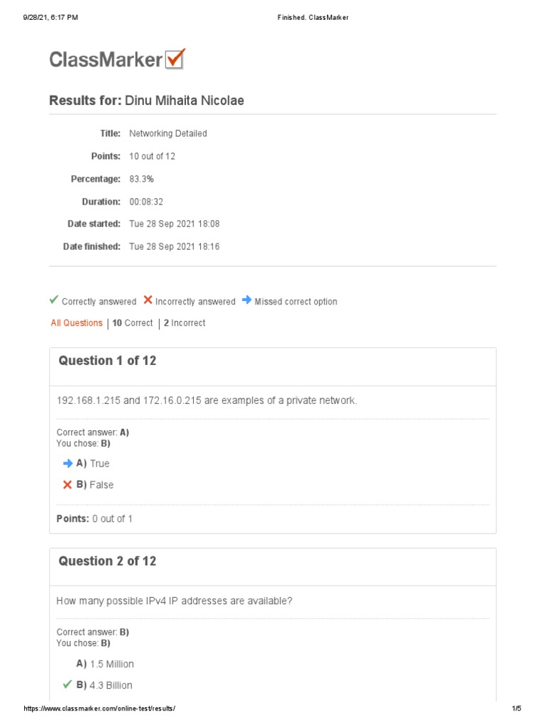Select answer A) True
Image resolution: width=545 pixels, height=727 pixels.
[x=93, y=464]
